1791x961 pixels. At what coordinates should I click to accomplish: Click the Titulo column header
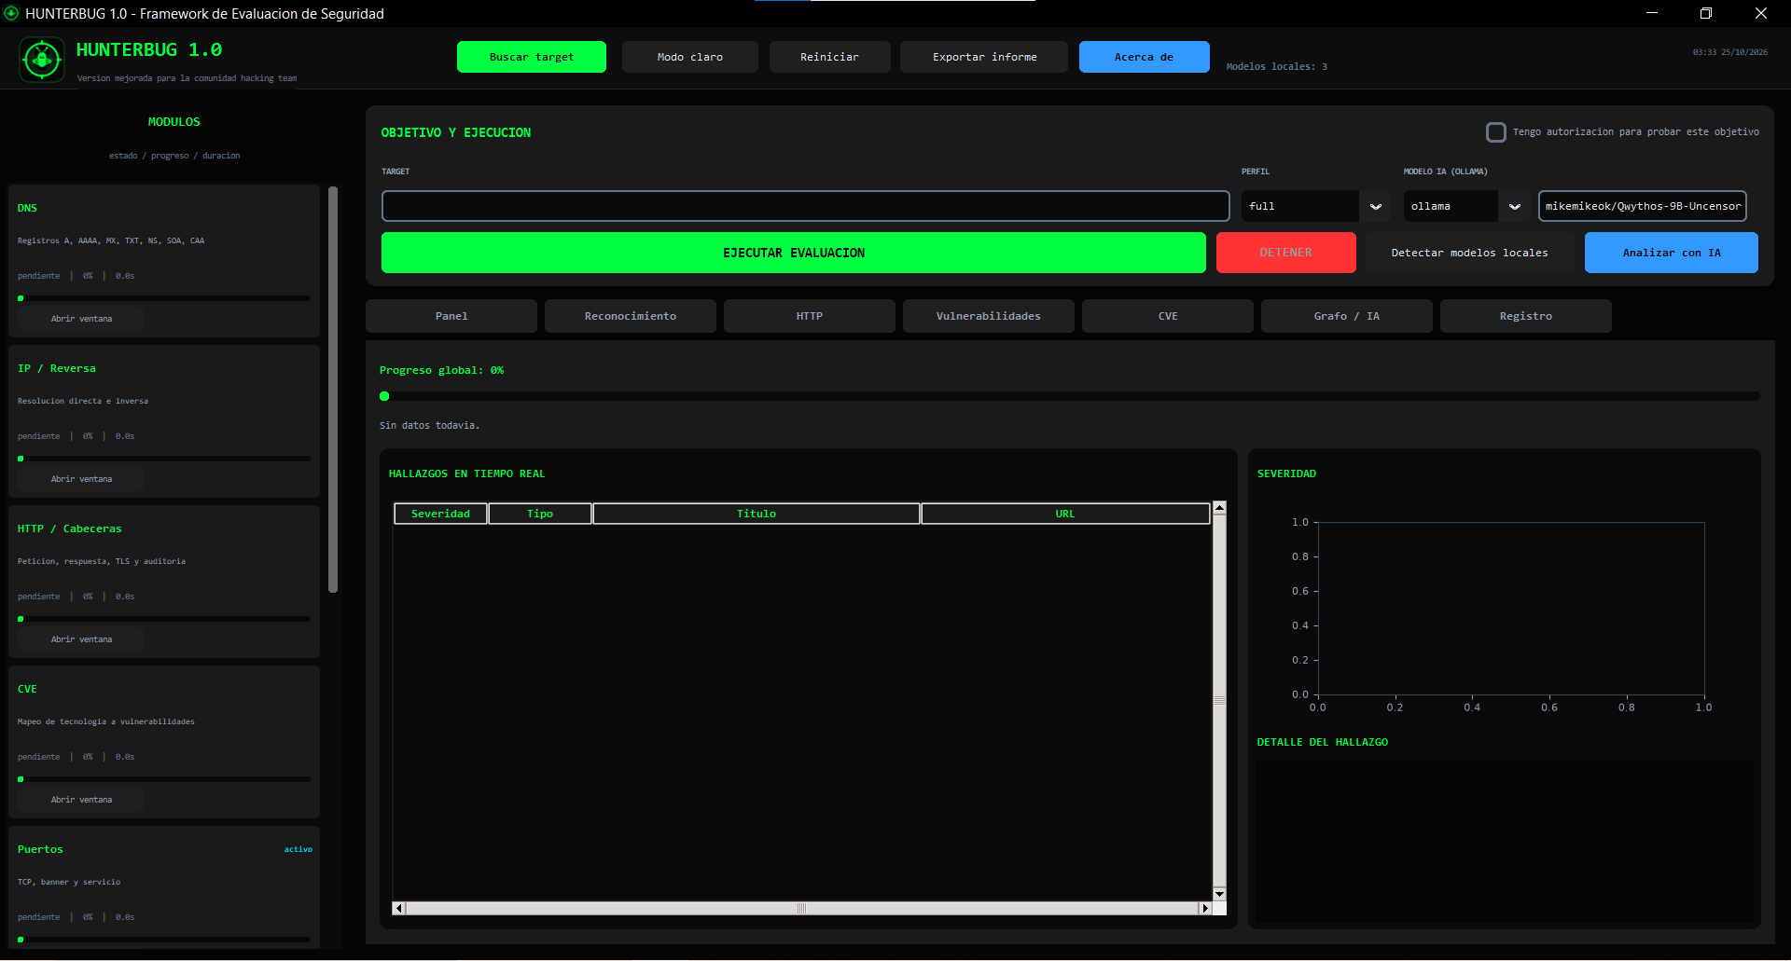[x=757, y=514]
